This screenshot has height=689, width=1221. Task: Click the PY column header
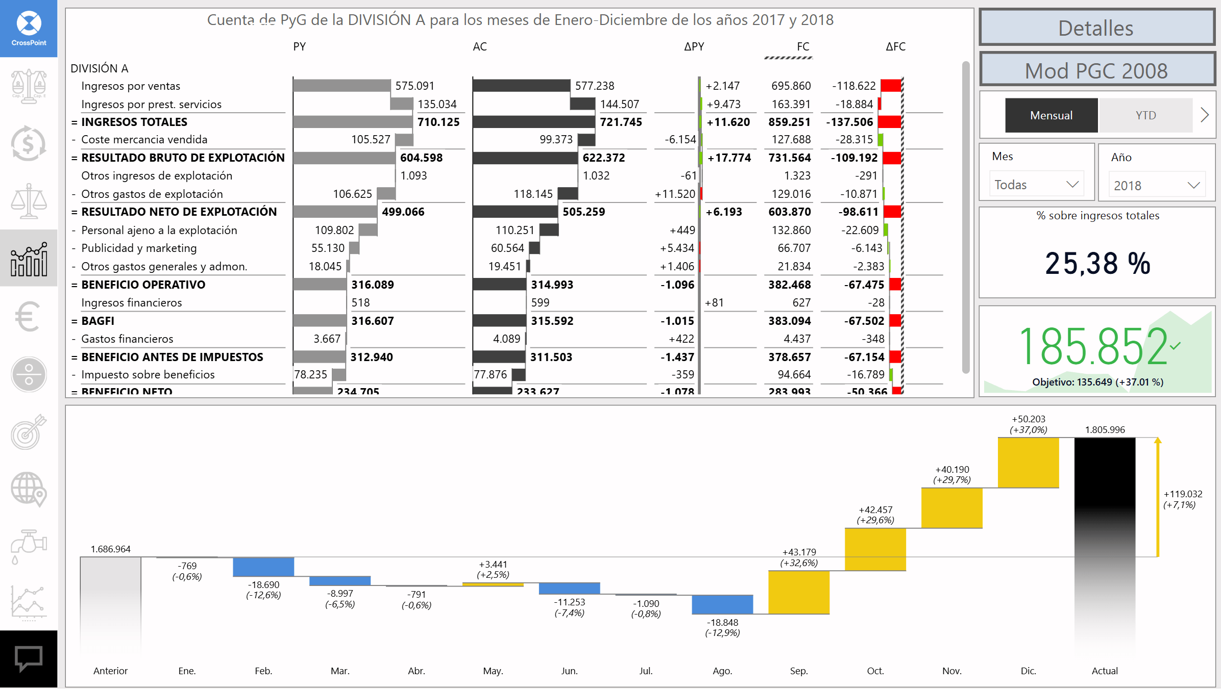[300, 46]
